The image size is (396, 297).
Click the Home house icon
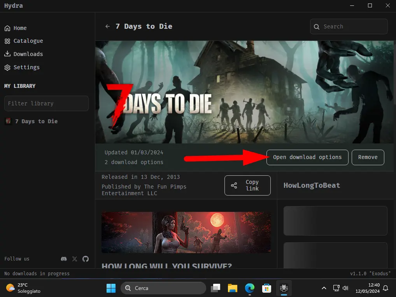pyautogui.click(x=7, y=28)
